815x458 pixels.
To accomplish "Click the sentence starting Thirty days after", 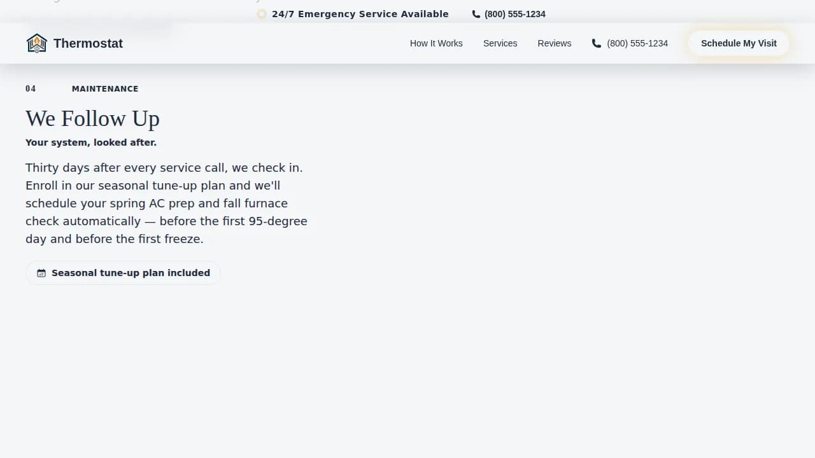I will [164, 168].
